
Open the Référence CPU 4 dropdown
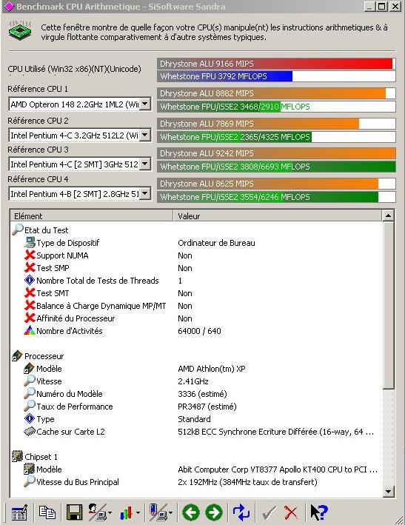(x=145, y=193)
